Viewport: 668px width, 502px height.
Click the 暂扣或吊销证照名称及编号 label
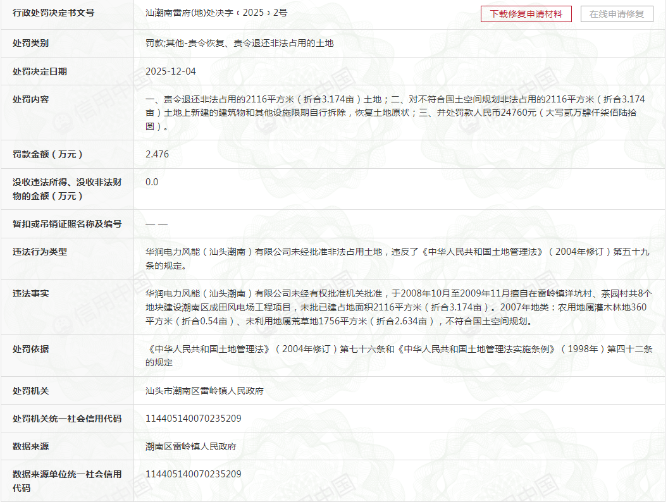coord(67,224)
